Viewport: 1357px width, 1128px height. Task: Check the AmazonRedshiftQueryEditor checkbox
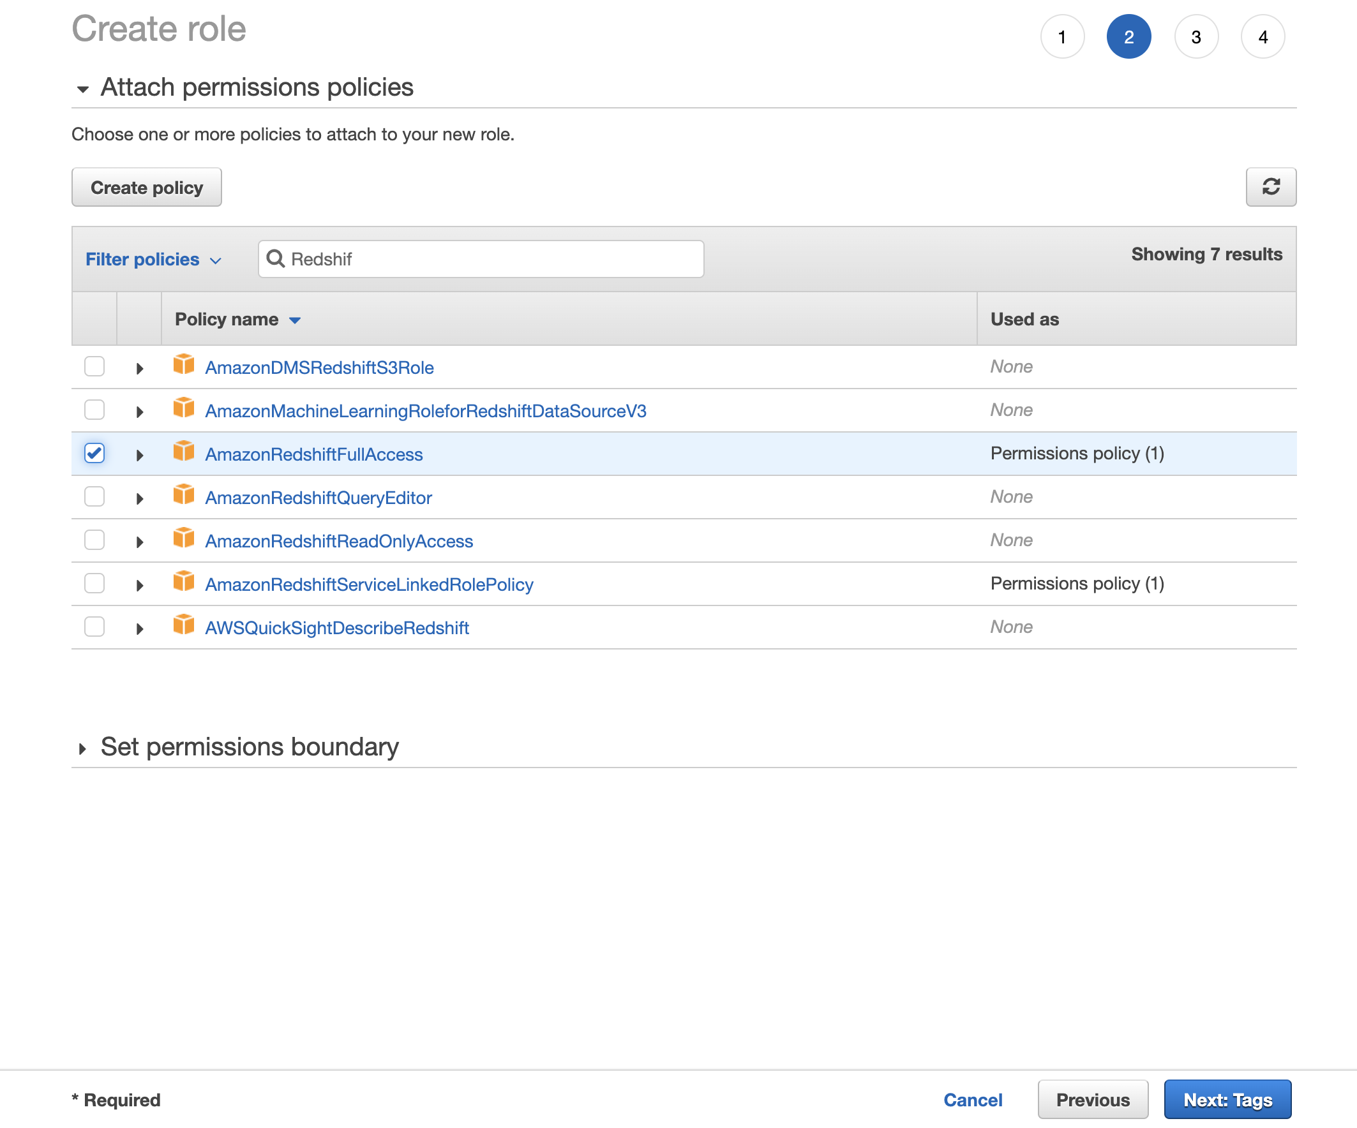(x=94, y=496)
